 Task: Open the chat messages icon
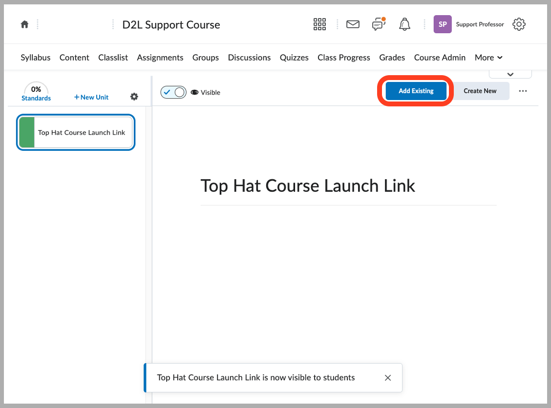point(379,24)
